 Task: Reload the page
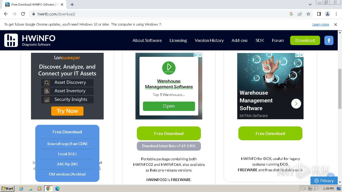tap(23, 14)
